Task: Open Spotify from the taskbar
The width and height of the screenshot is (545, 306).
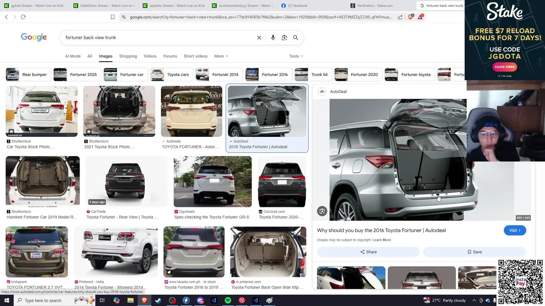Action: point(228,300)
